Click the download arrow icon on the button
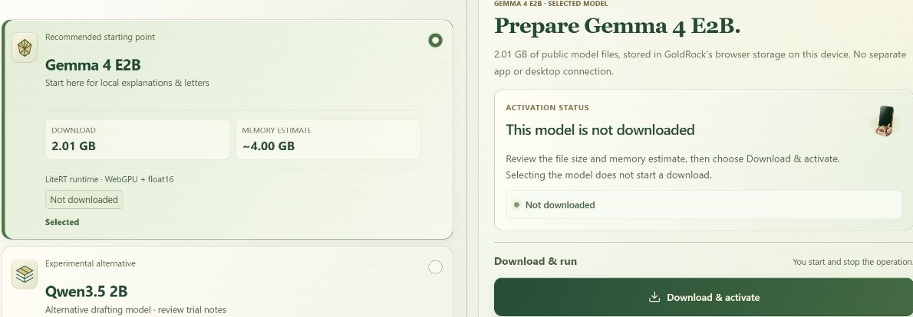Viewport: 913px width, 317px height. click(x=654, y=297)
